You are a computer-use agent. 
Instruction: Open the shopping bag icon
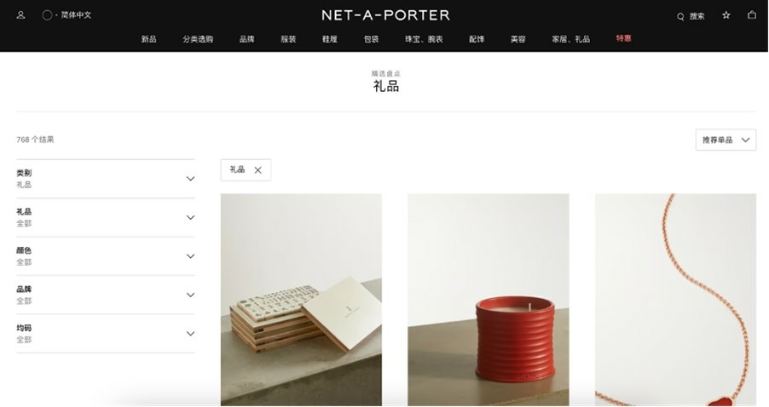click(752, 14)
